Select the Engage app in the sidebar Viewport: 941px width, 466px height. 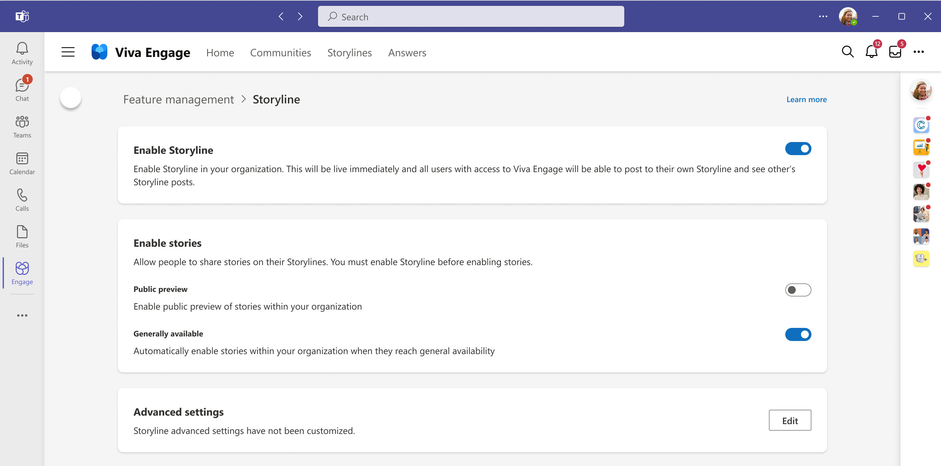click(x=22, y=273)
